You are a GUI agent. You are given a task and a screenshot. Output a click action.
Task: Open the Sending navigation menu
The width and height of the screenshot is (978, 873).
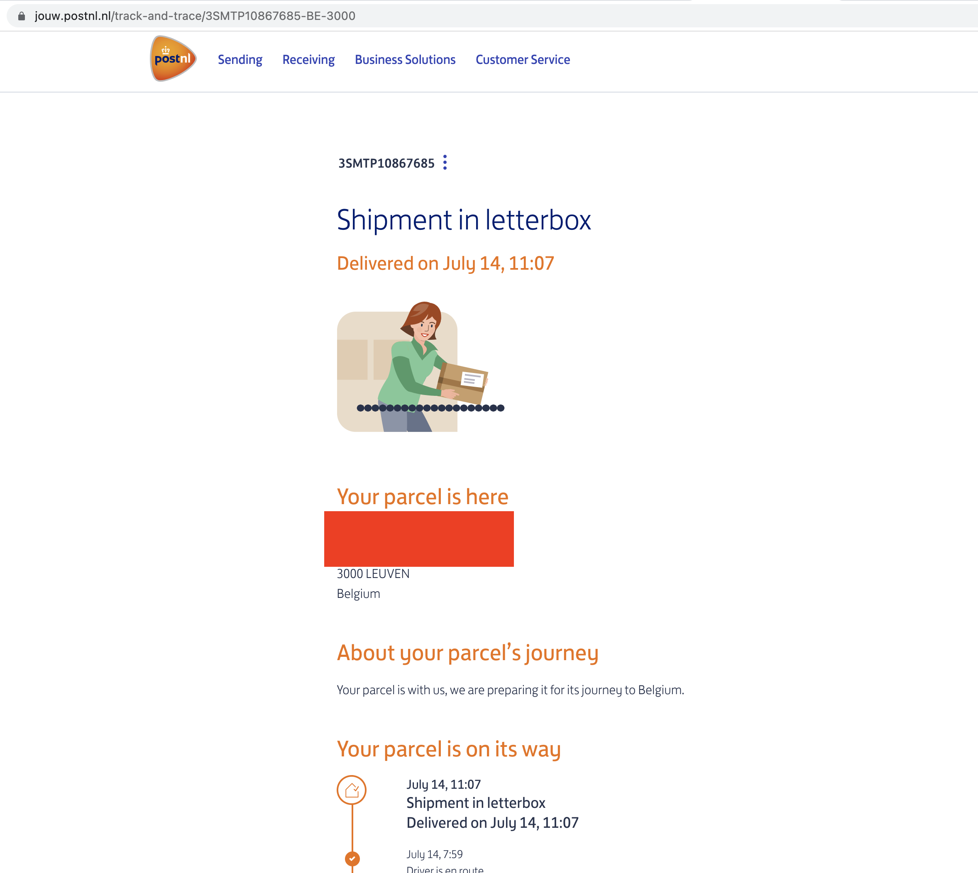pyautogui.click(x=240, y=59)
